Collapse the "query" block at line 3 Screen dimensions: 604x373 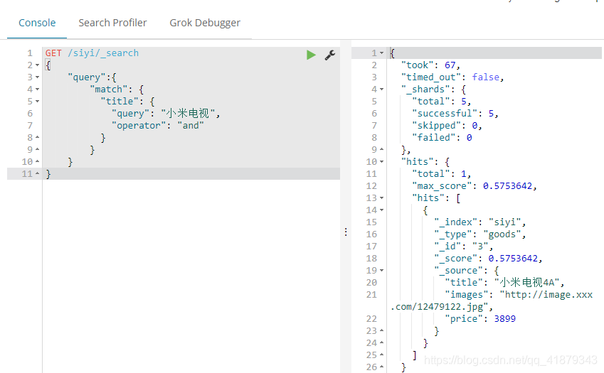coord(38,77)
